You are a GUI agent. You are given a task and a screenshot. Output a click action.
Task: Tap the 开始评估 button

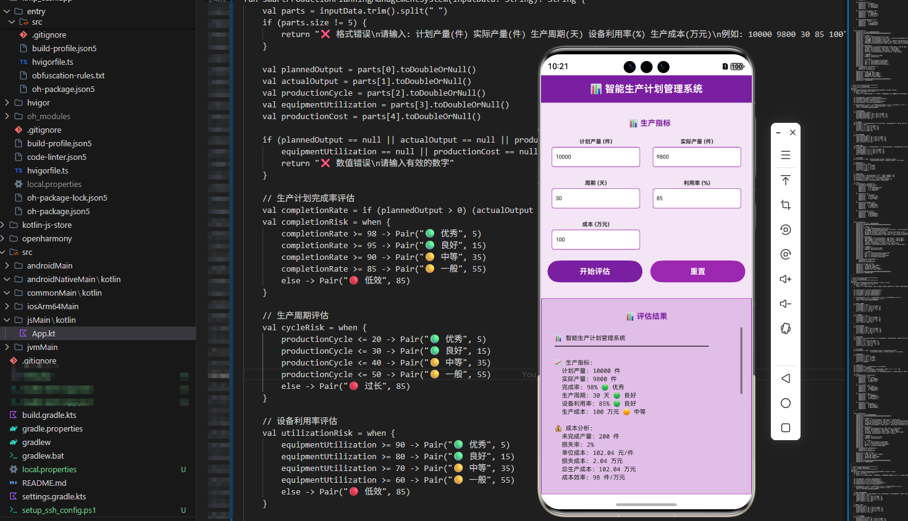595,271
